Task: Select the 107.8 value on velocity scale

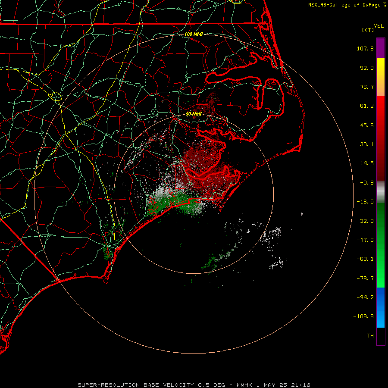Action: click(365, 48)
